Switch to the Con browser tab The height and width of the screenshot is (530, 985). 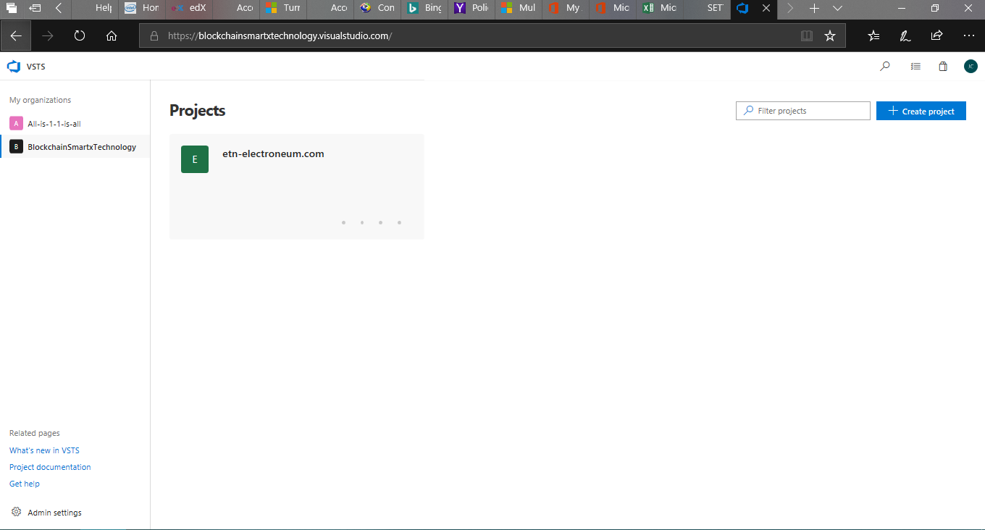click(x=378, y=9)
